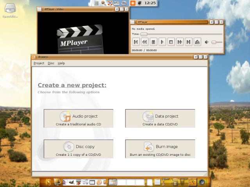Start an Audio project in Brasero
The height and width of the screenshot is (187, 250).
[x=79, y=118]
